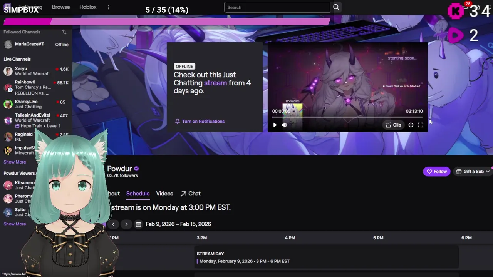Open Xaryu channel avatar in sidebar
The image size is (493, 277).
click(x=8, y=71)
